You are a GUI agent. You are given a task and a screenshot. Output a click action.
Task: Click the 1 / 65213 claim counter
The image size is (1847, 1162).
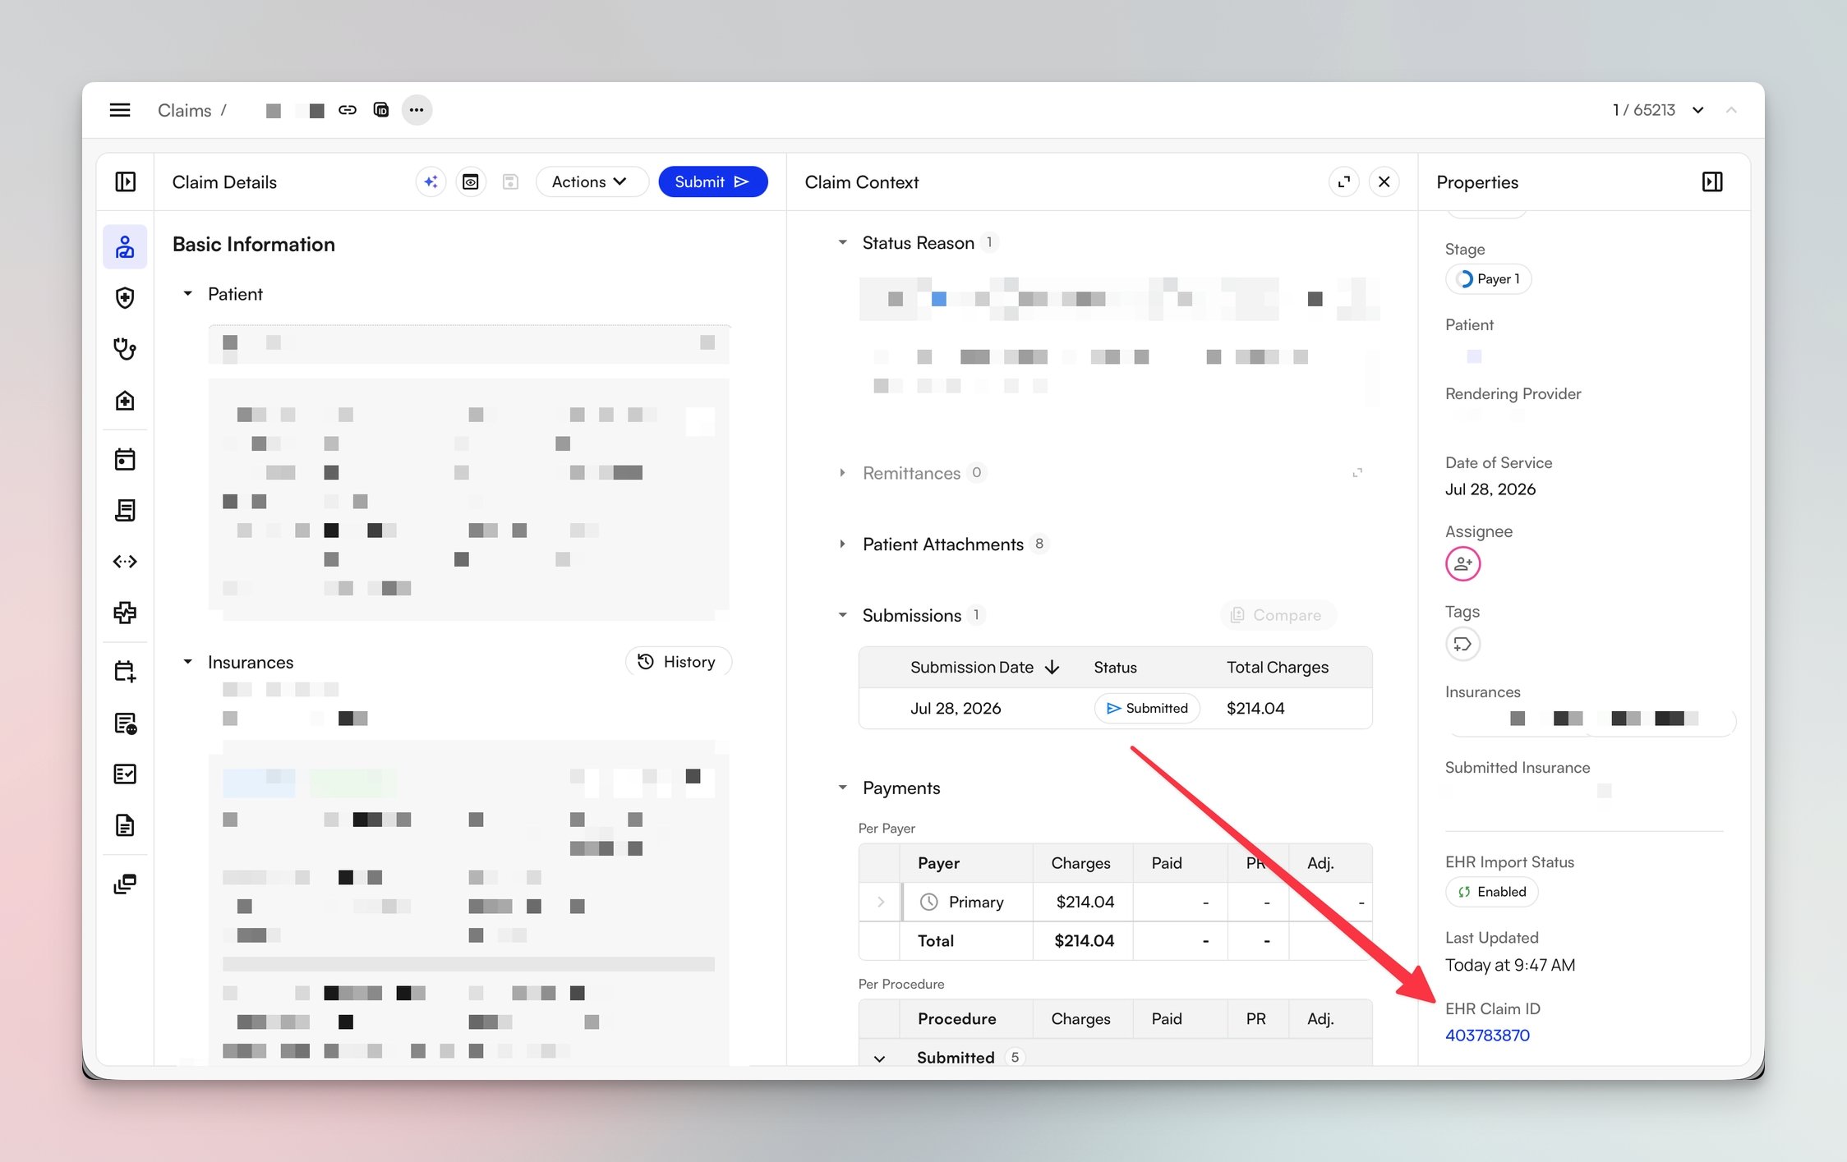tap(1643, 110)
